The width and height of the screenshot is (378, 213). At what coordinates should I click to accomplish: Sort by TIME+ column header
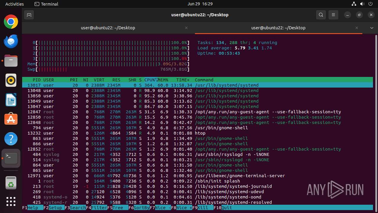[x=183, y=80]
